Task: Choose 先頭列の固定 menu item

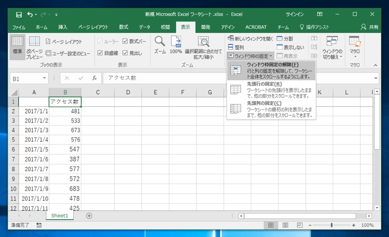Action: 271,109
